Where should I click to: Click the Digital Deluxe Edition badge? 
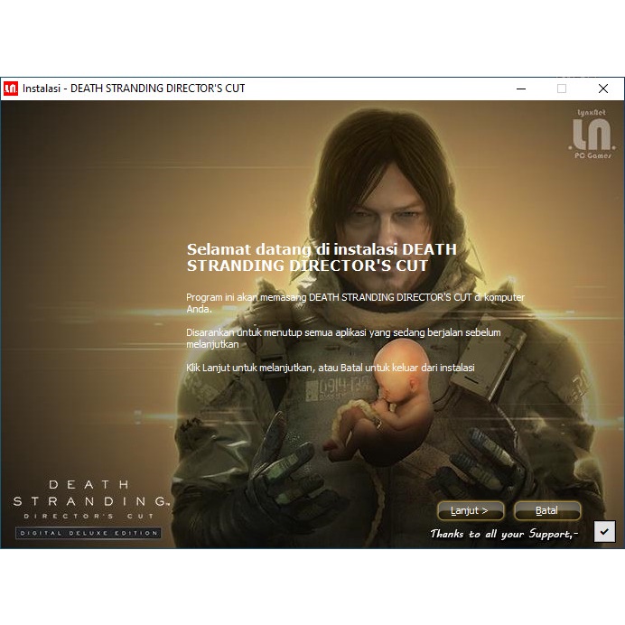pyautogui.click(x=89, y=533)
